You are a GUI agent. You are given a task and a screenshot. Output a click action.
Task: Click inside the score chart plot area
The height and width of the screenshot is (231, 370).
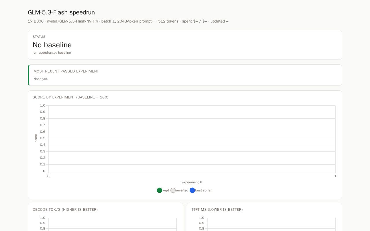pyautogui.click(x=192, y=138)
